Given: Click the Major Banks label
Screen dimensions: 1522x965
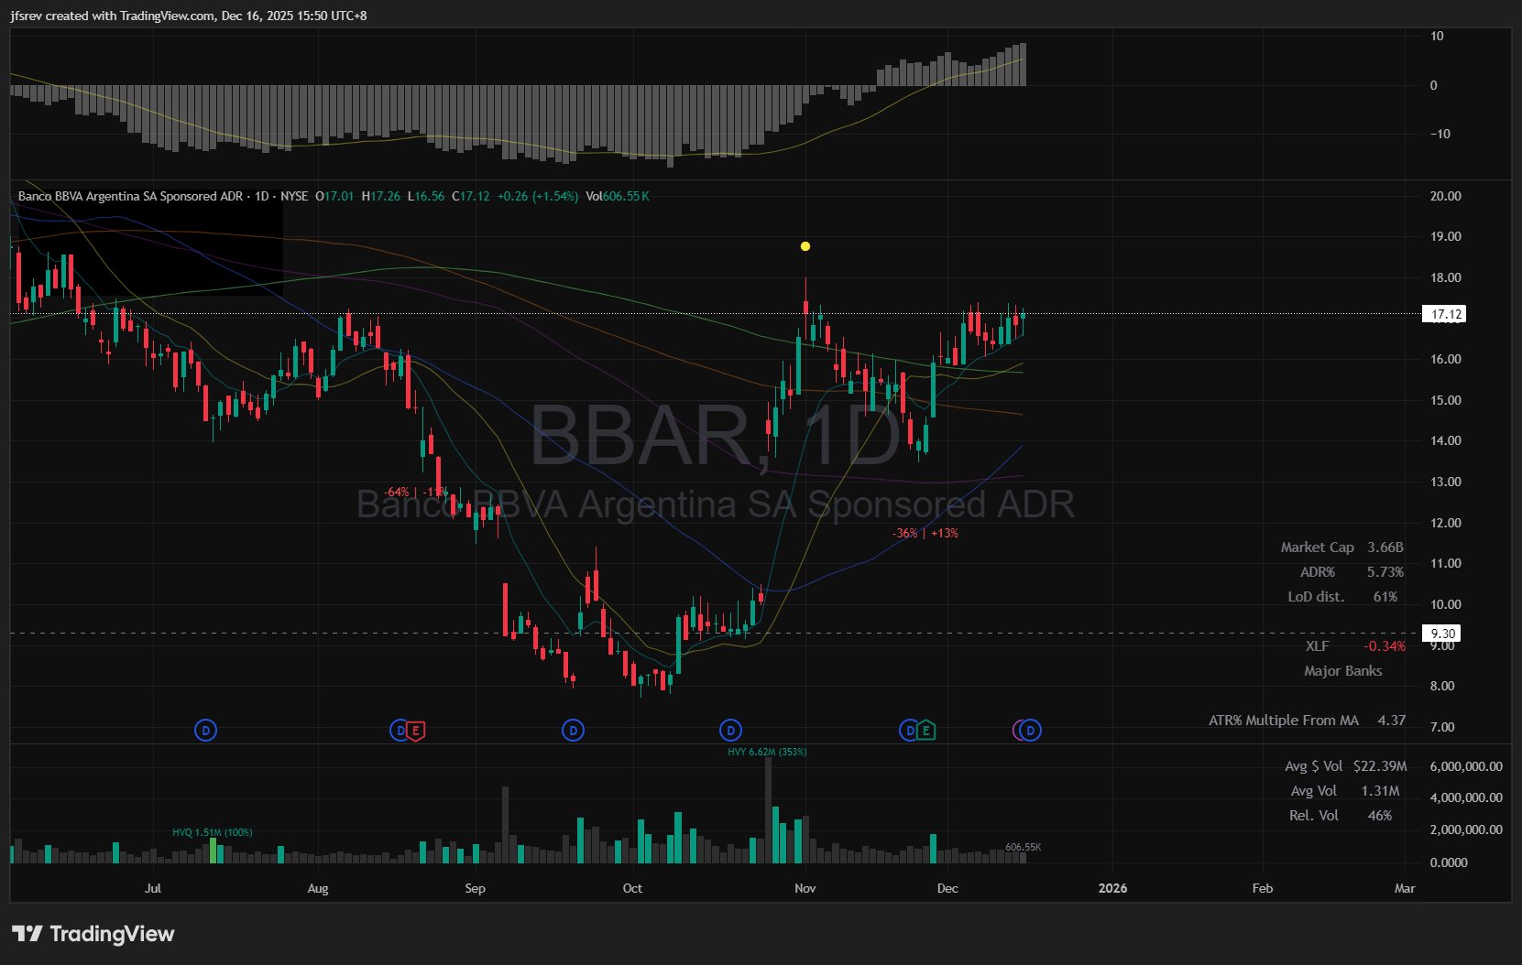Looking at the screenshot, I should coord(1343,671).
